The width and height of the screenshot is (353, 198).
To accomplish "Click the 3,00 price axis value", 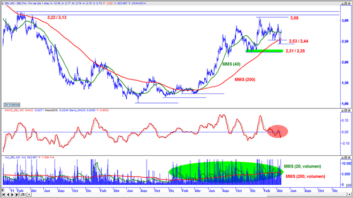I will [345, 20].
